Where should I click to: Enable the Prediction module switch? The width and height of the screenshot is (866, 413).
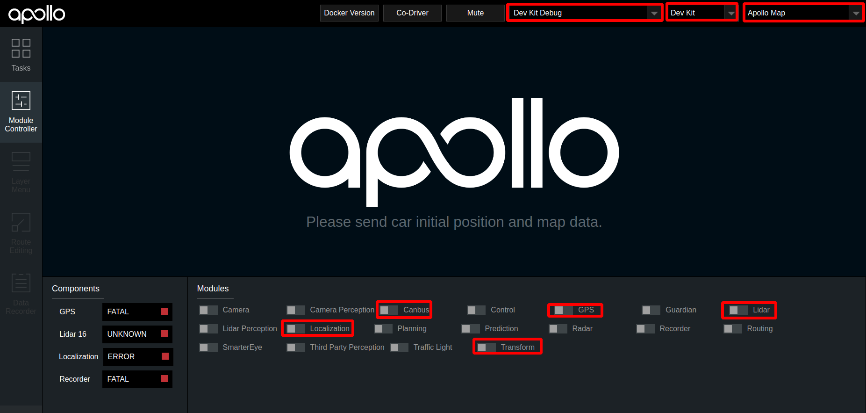tap(471, 329)
